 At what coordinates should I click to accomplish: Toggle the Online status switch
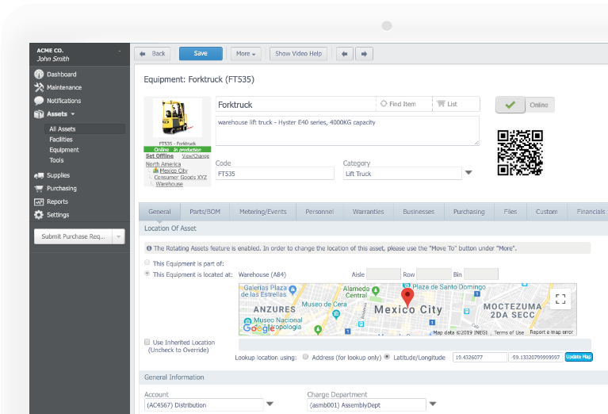coord(525,105)
